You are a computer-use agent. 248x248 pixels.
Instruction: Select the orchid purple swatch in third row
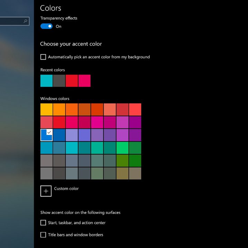click(x=122, y=135)
